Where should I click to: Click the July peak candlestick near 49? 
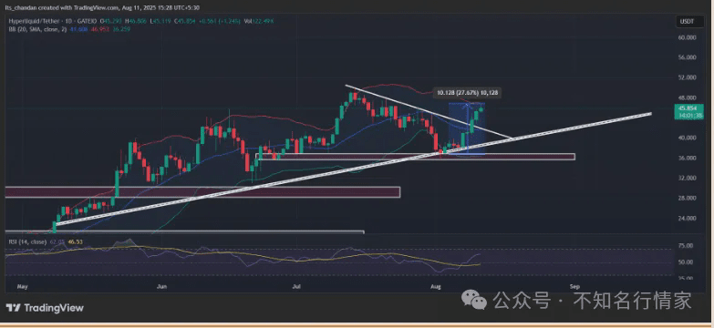pyautogui.click(x=352, y=97)
